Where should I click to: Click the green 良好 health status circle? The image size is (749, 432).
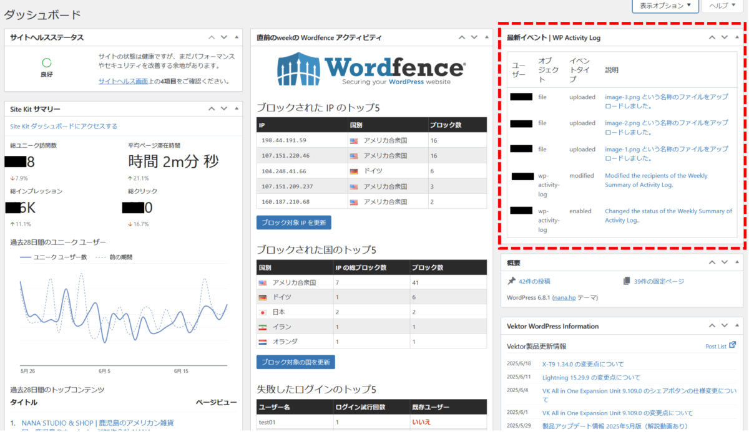[x=46, y=62]
